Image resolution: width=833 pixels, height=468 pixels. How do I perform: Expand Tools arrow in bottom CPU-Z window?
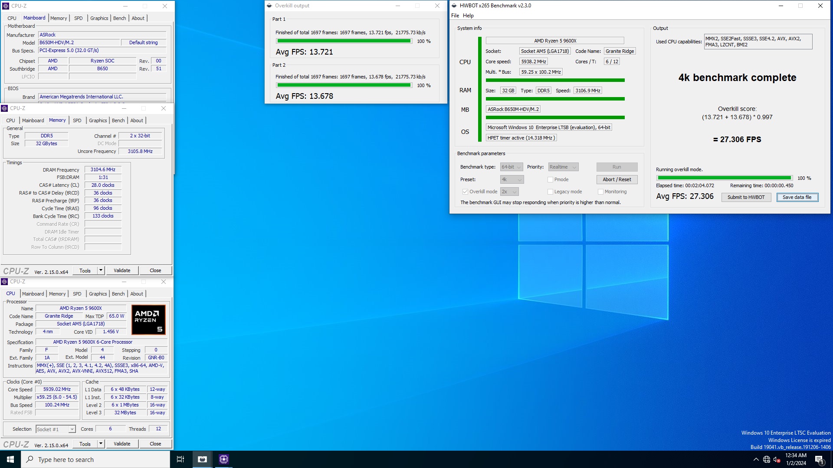[x=101, y=444]
